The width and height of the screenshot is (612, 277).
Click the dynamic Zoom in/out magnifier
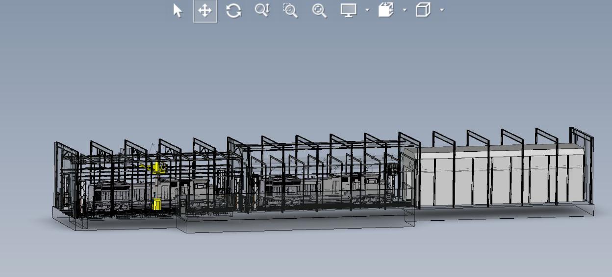tap(262, 10)
